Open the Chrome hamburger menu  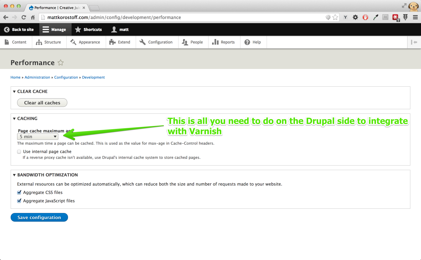415,17
